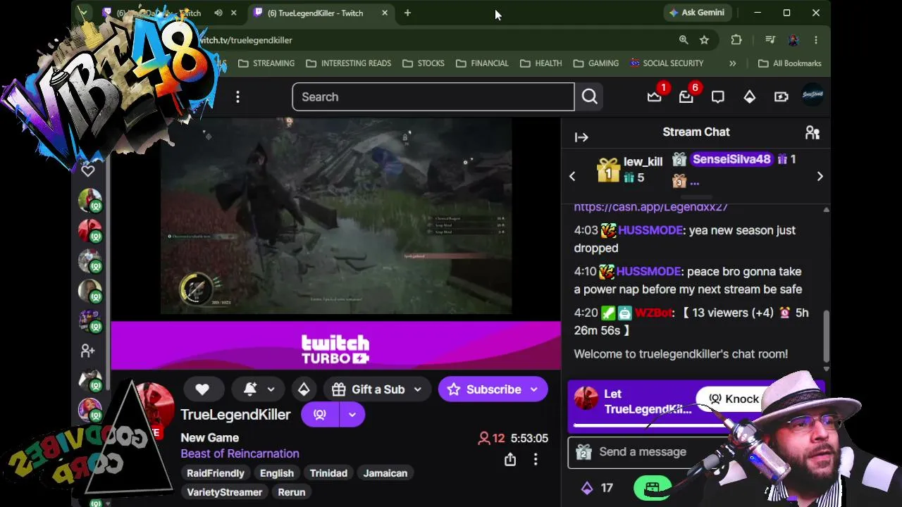Click the address bar URL

245,40
